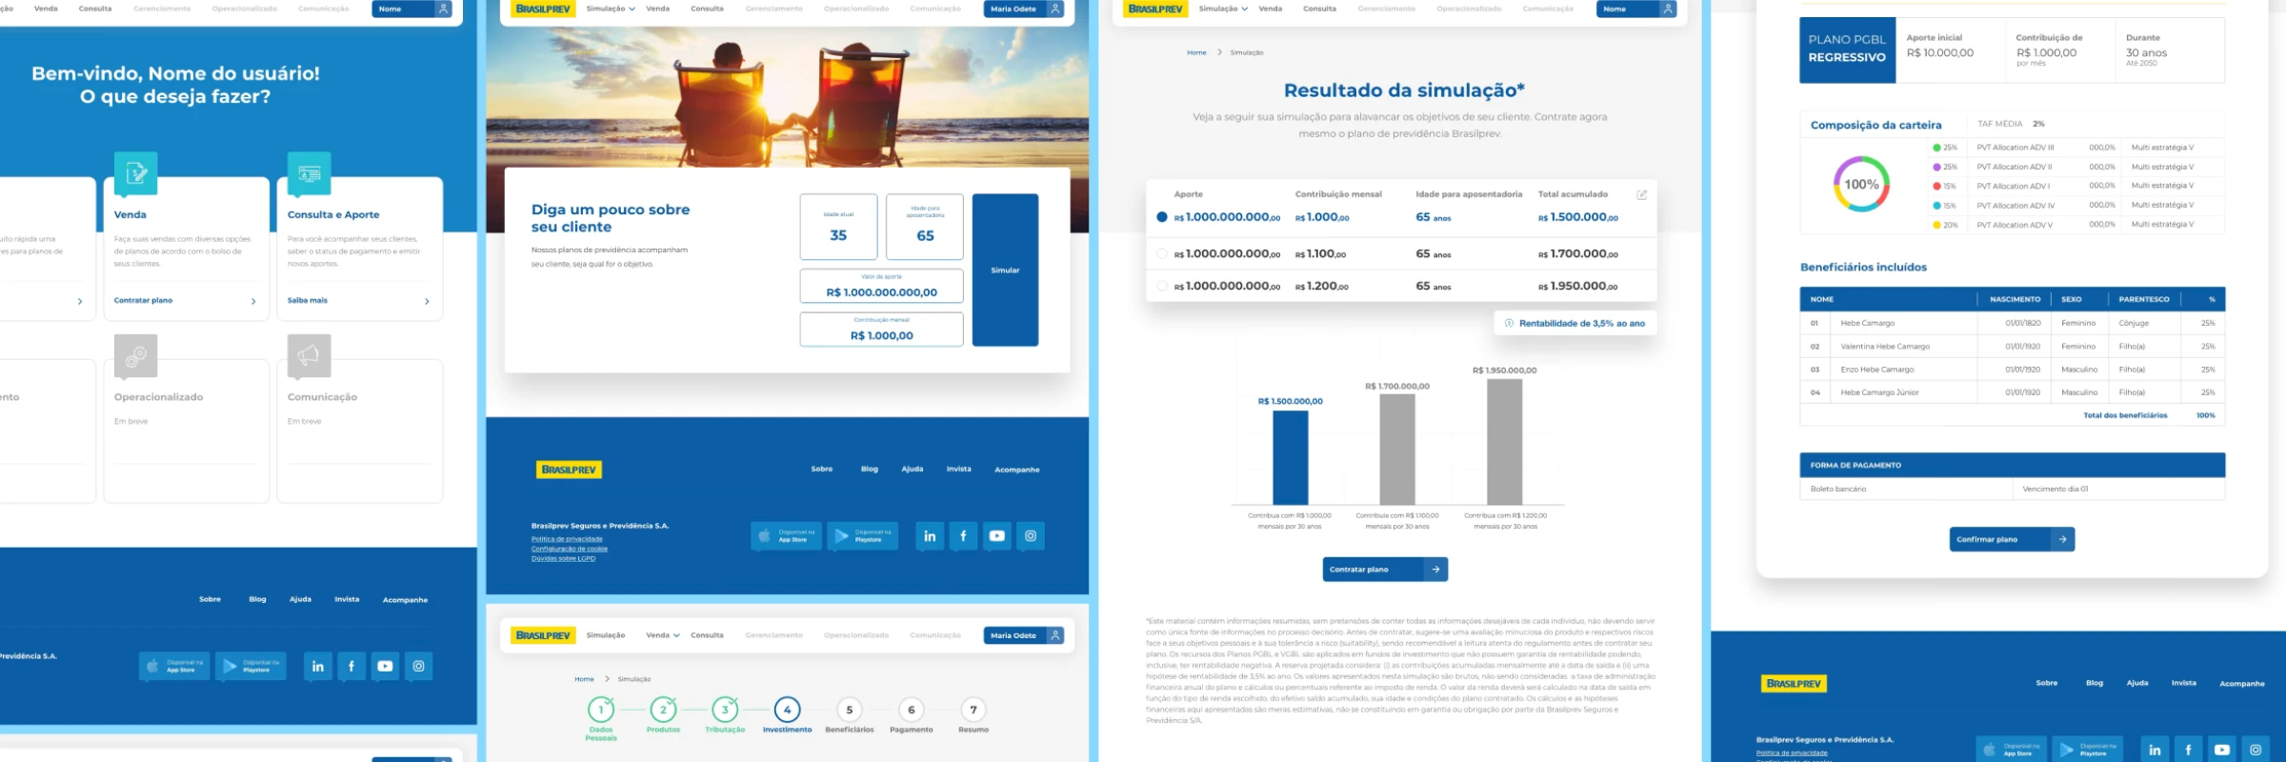Click Brasilprev logo in plan summary footer
The height and width of the screenshot is (762, 2286).
pos(1795,684)
